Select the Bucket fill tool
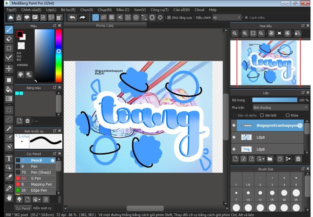Image resolution: width=313 pixels, height=217 pixels. [x=9, y=89]
